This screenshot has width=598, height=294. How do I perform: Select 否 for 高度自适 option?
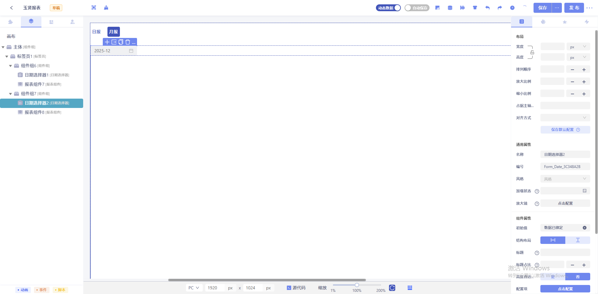(x=578, y=277)
